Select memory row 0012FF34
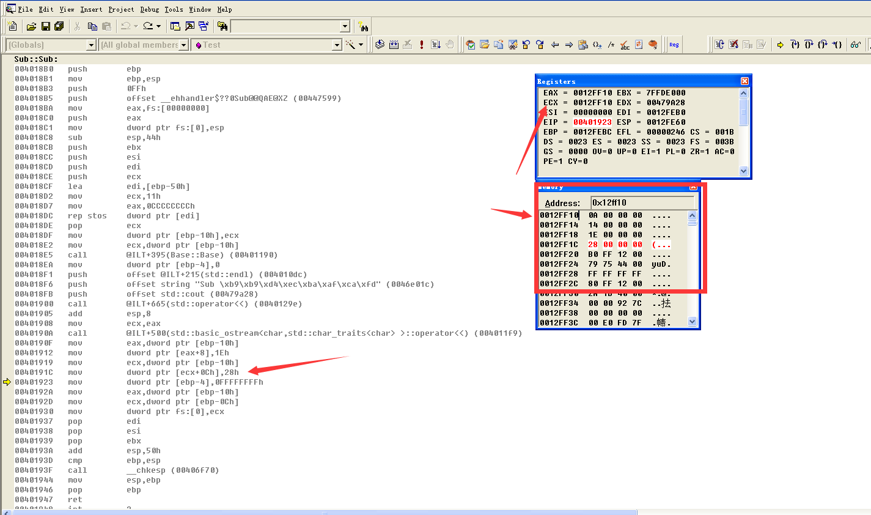871x515 pixels. coord(605,303)
